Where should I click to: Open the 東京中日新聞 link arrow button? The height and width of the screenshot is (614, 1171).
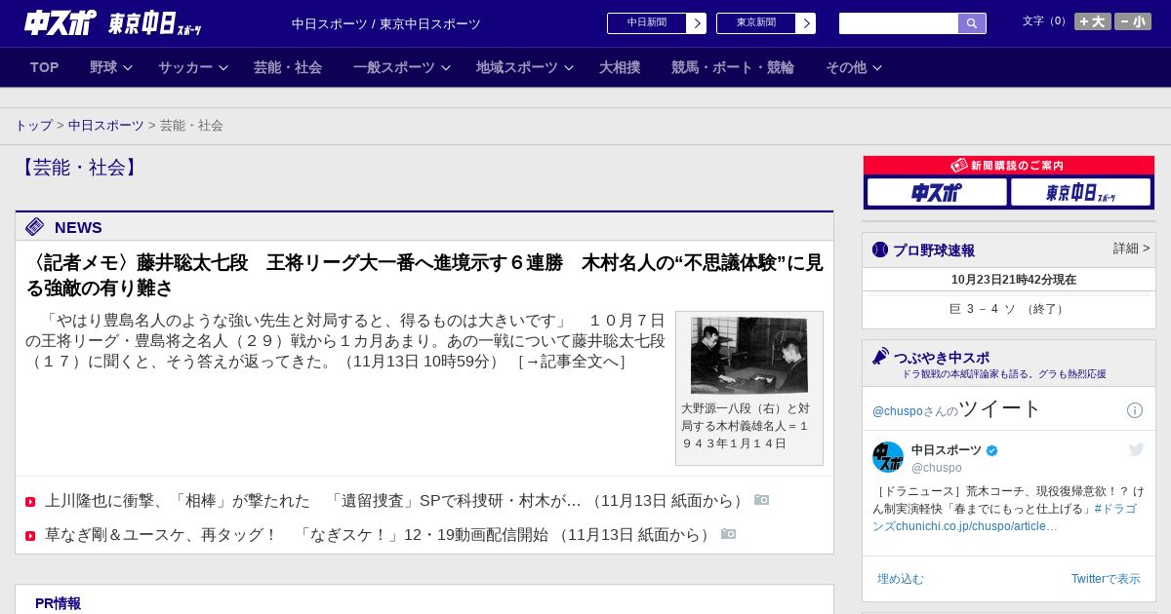point(805,23)
